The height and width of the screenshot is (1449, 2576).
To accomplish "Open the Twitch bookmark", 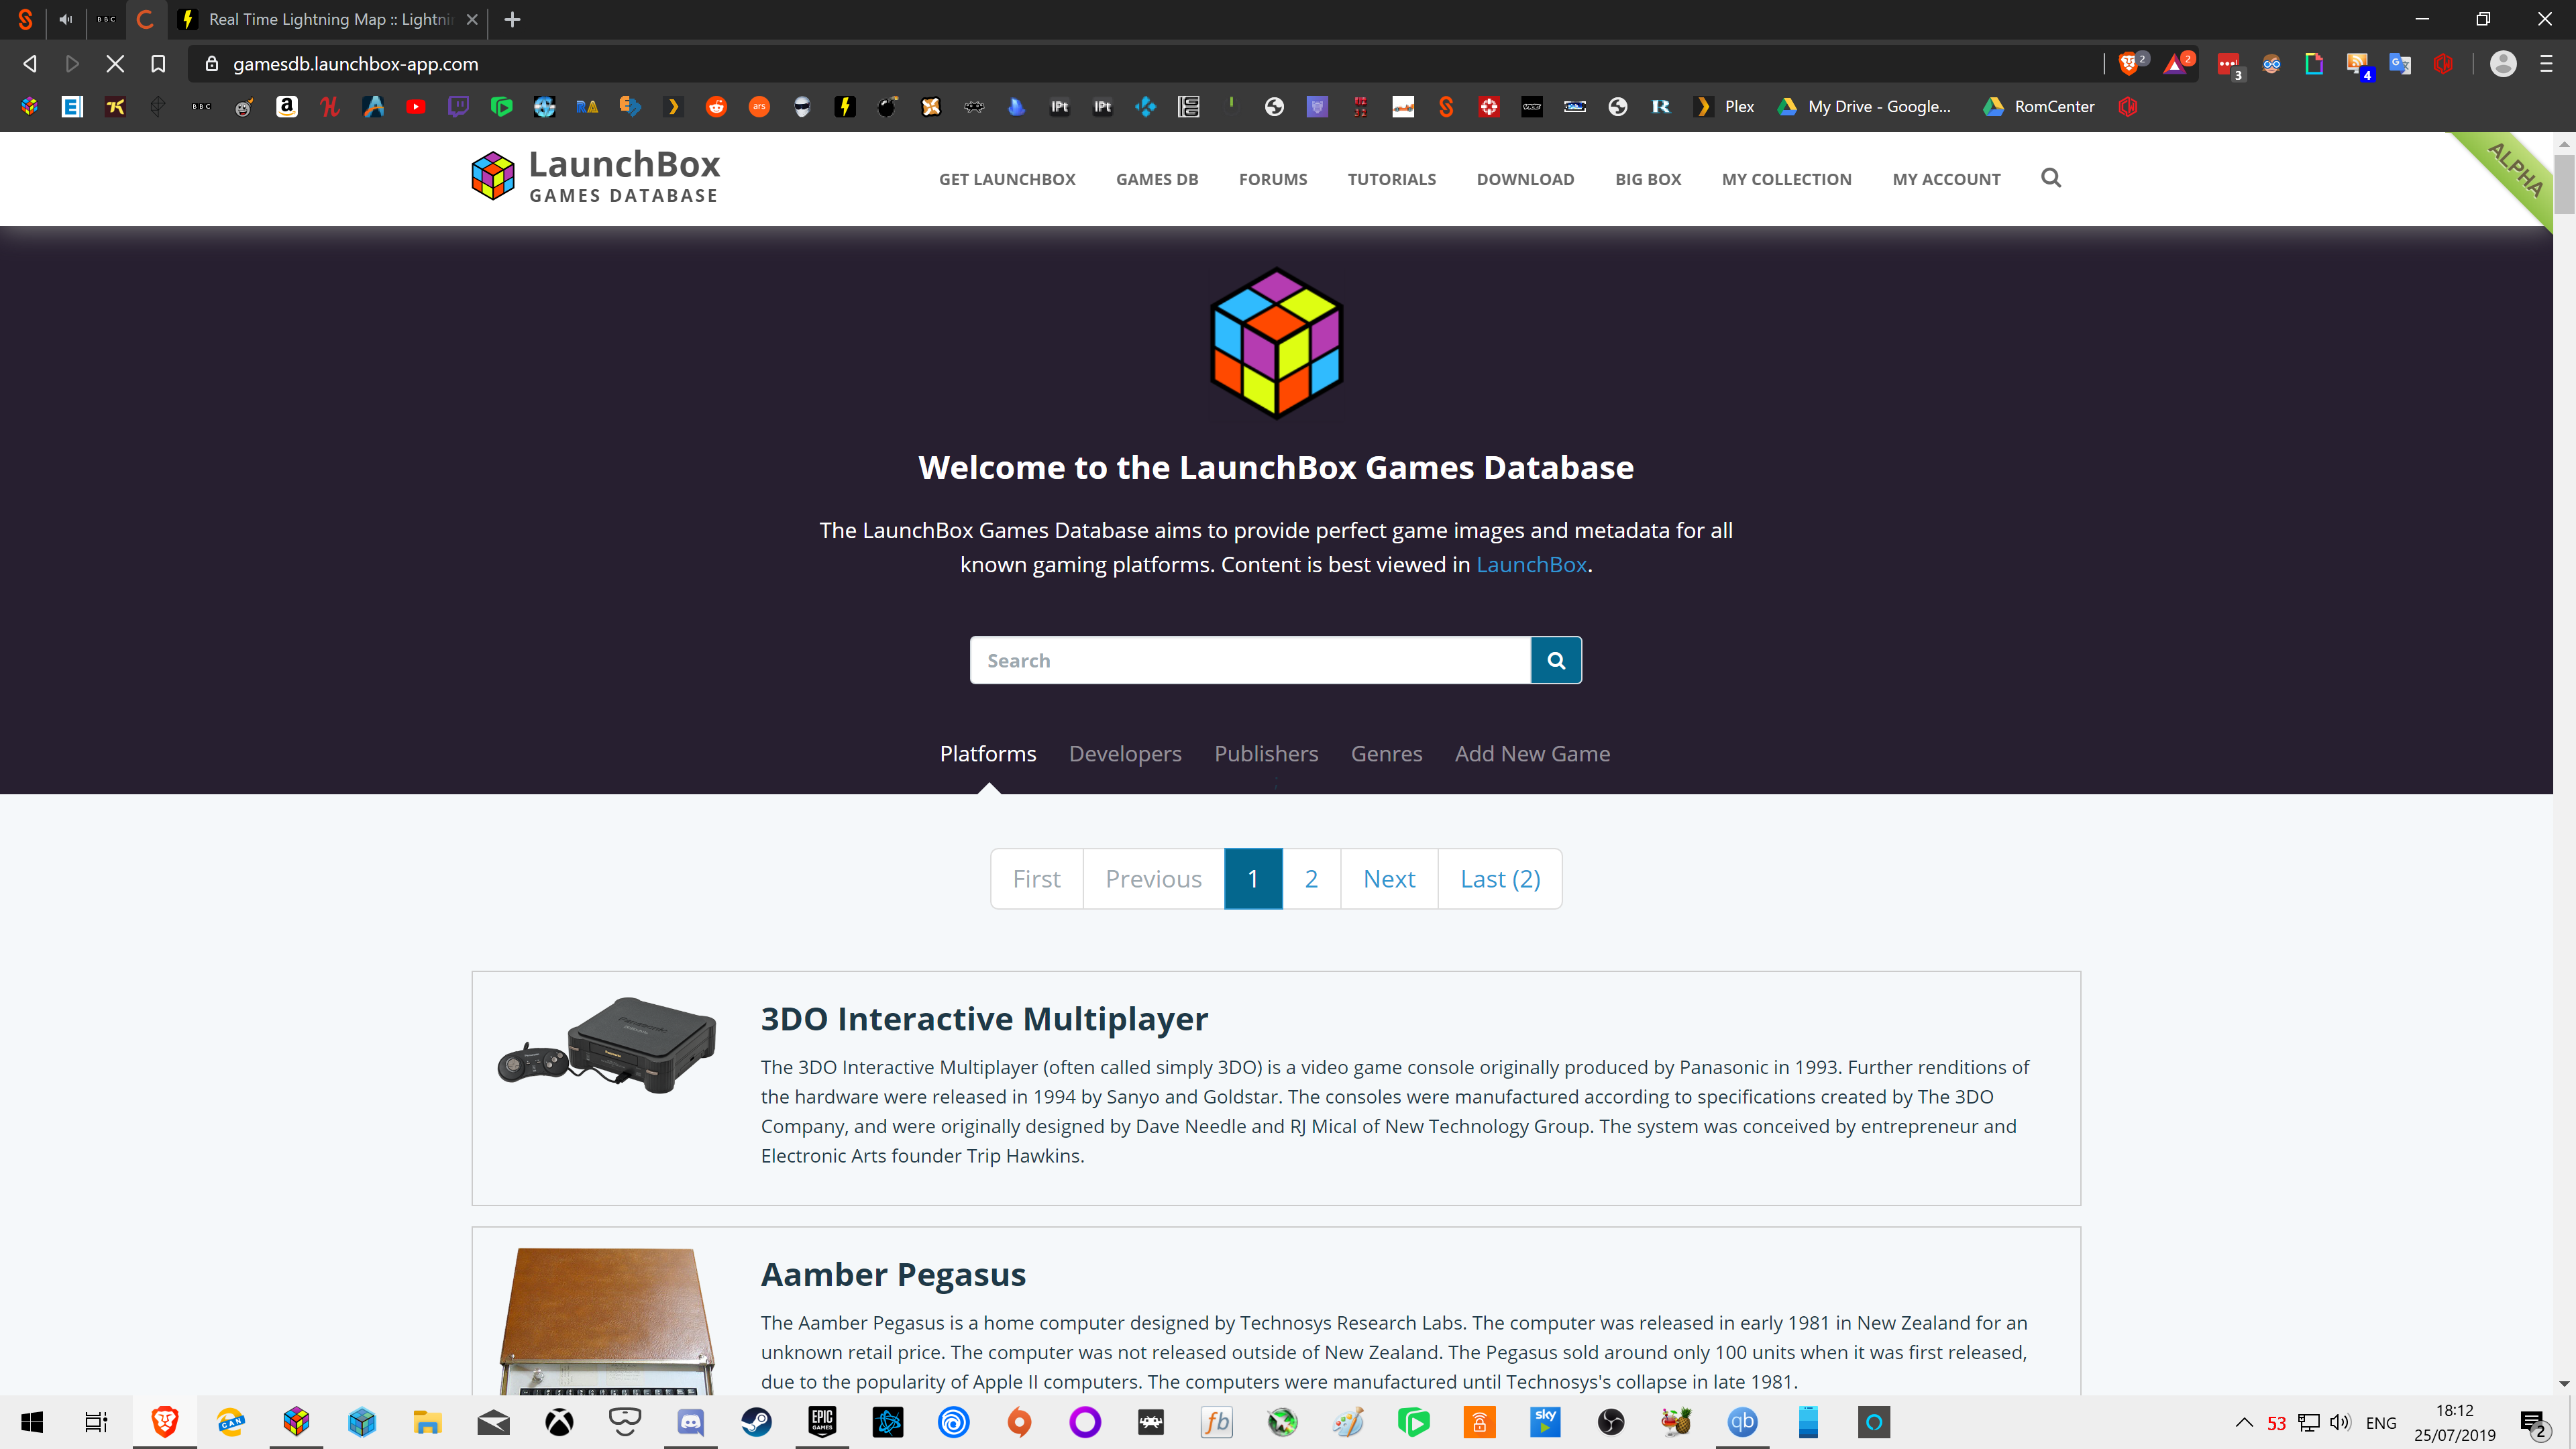I will pyautogui.click(x=459, y=106).
